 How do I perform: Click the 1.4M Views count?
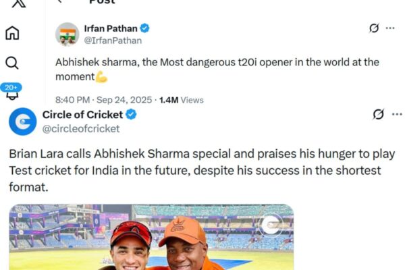click(x=181, y=100)
